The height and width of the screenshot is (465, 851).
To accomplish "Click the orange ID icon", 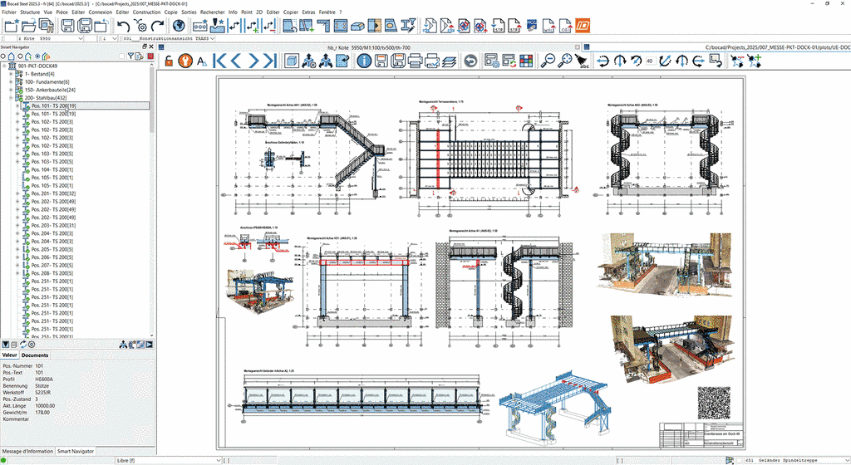I will [583, 26].
